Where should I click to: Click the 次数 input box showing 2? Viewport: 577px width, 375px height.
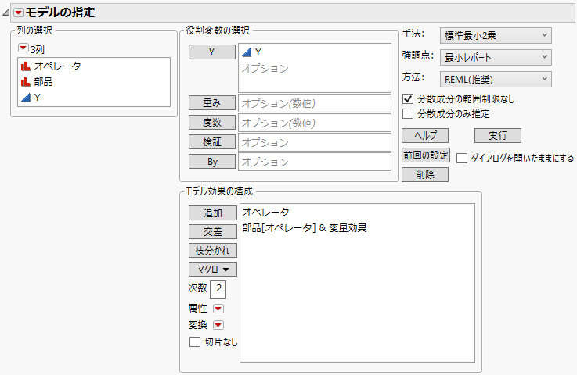point(218,289)
